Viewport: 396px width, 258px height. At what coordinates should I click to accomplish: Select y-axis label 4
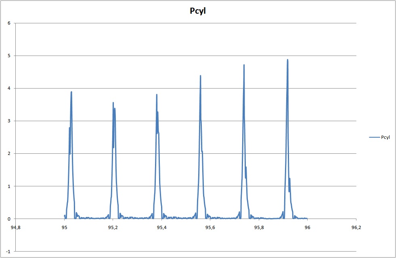point(9,89)
